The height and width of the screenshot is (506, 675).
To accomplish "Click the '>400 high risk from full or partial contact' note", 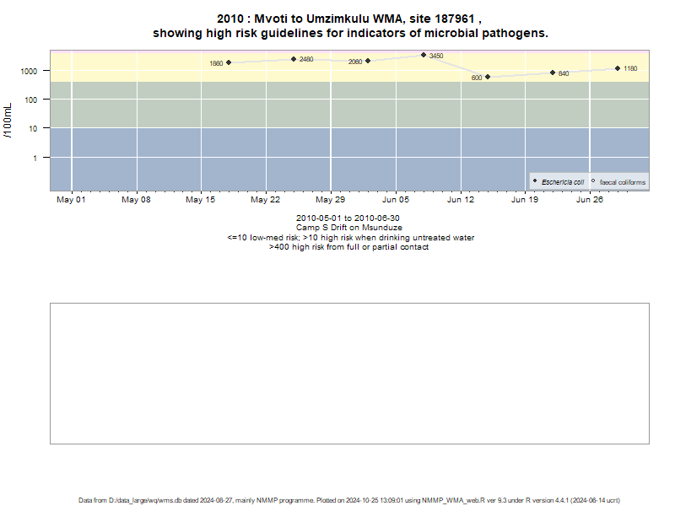I will [x=348, y=247].
